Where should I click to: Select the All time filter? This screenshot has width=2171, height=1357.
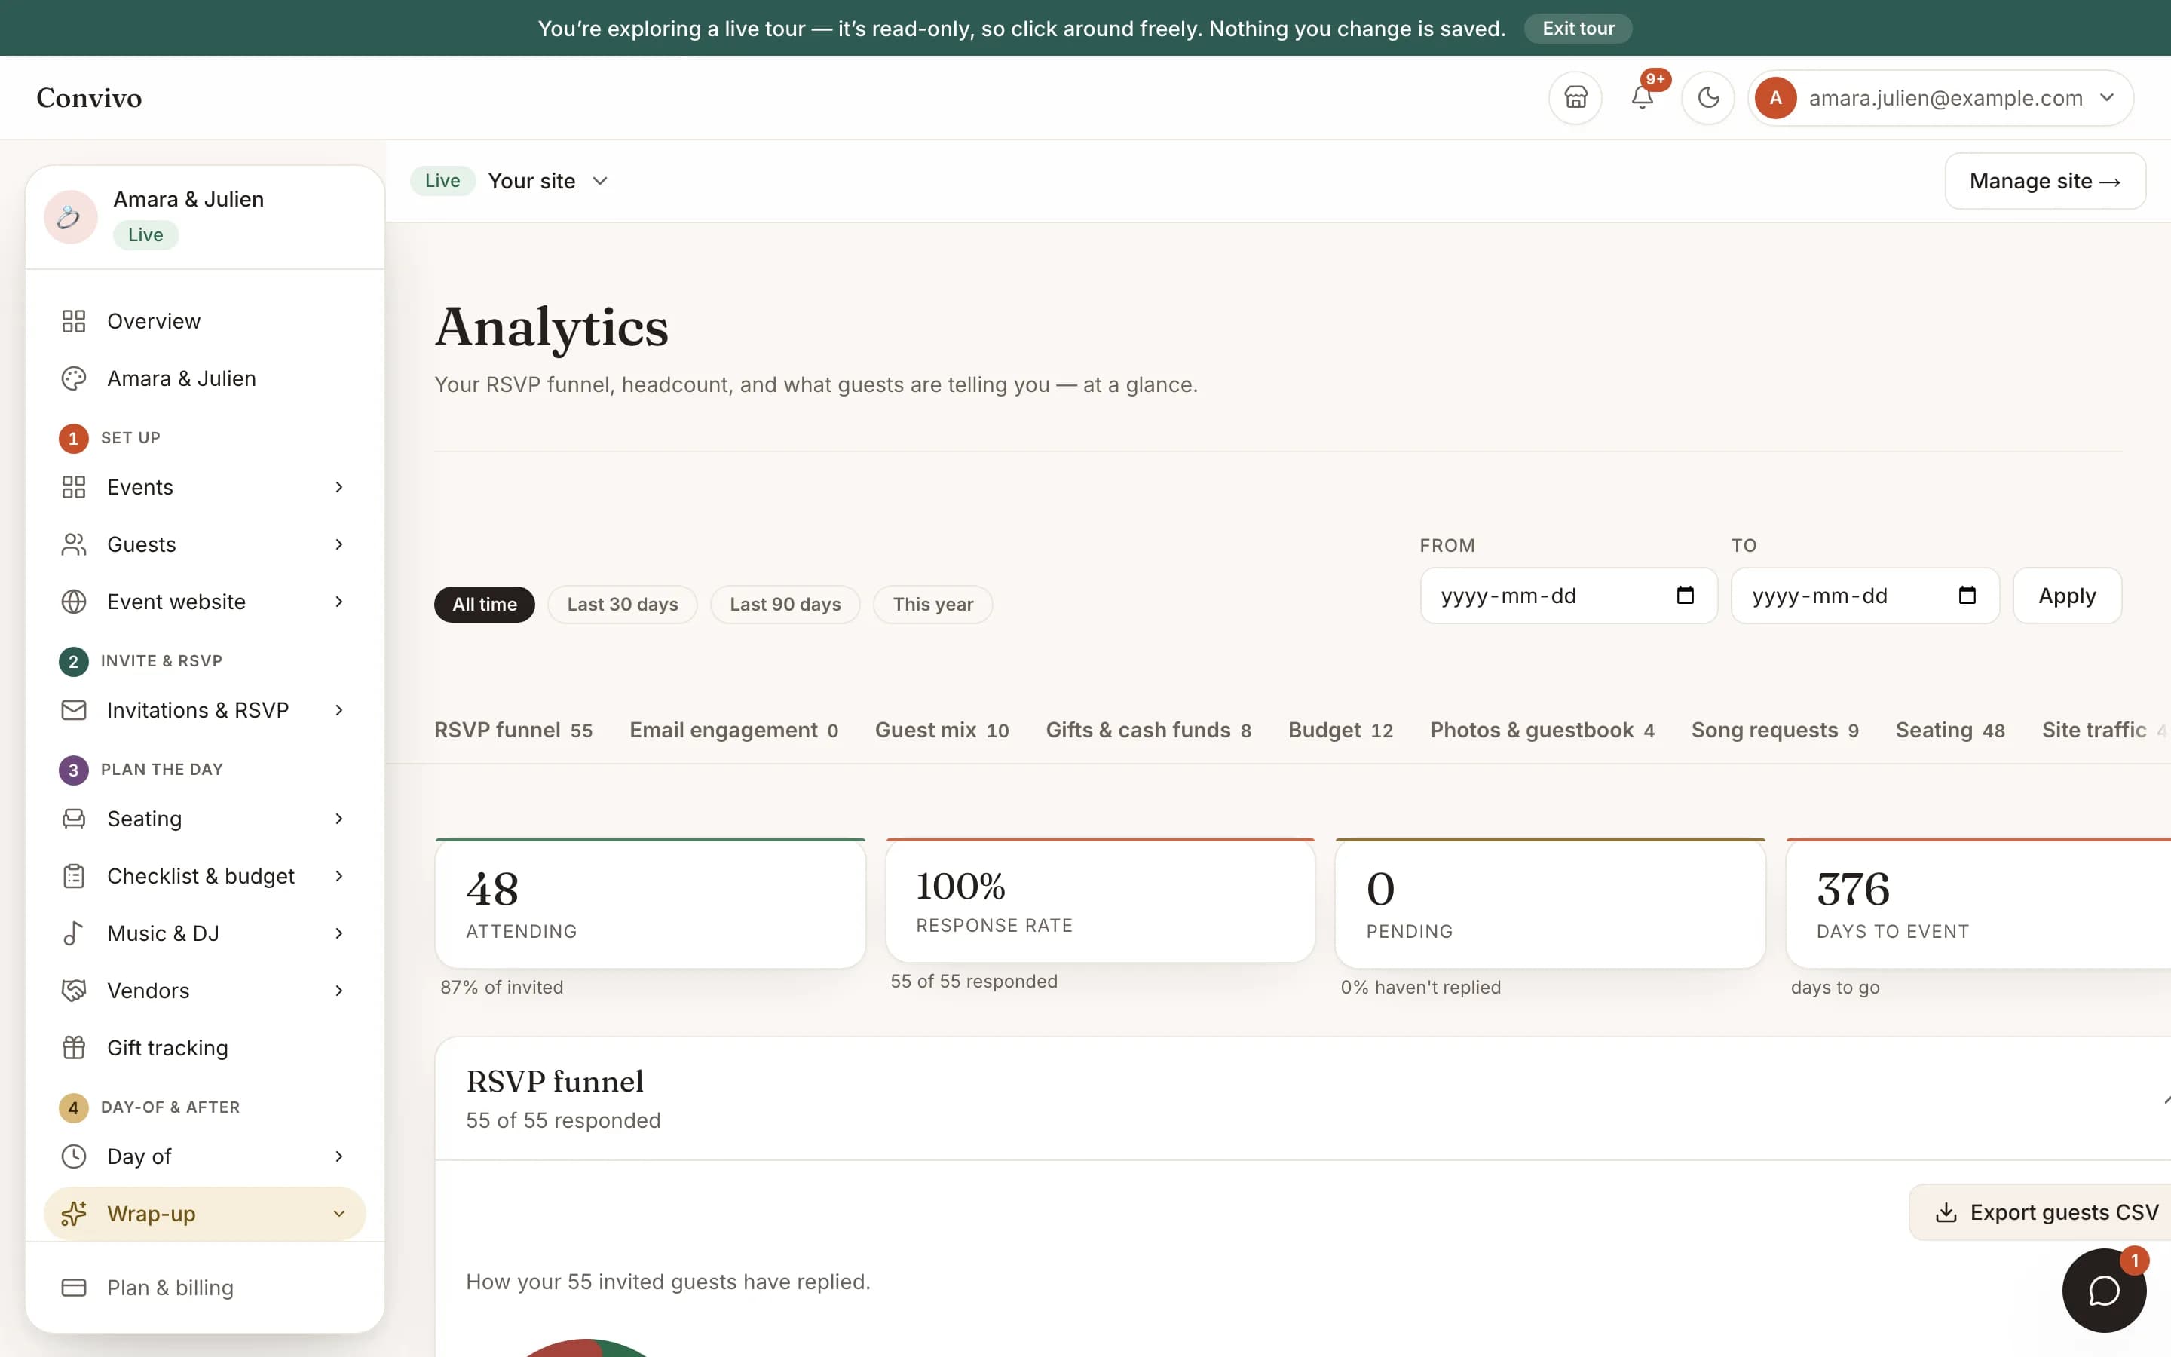pos(485,604)
